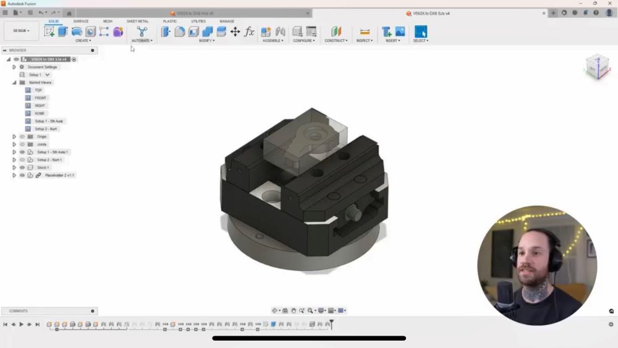
Task: Select the Press Pull tool
Action: pyautogui.click(x=166, y=32)
